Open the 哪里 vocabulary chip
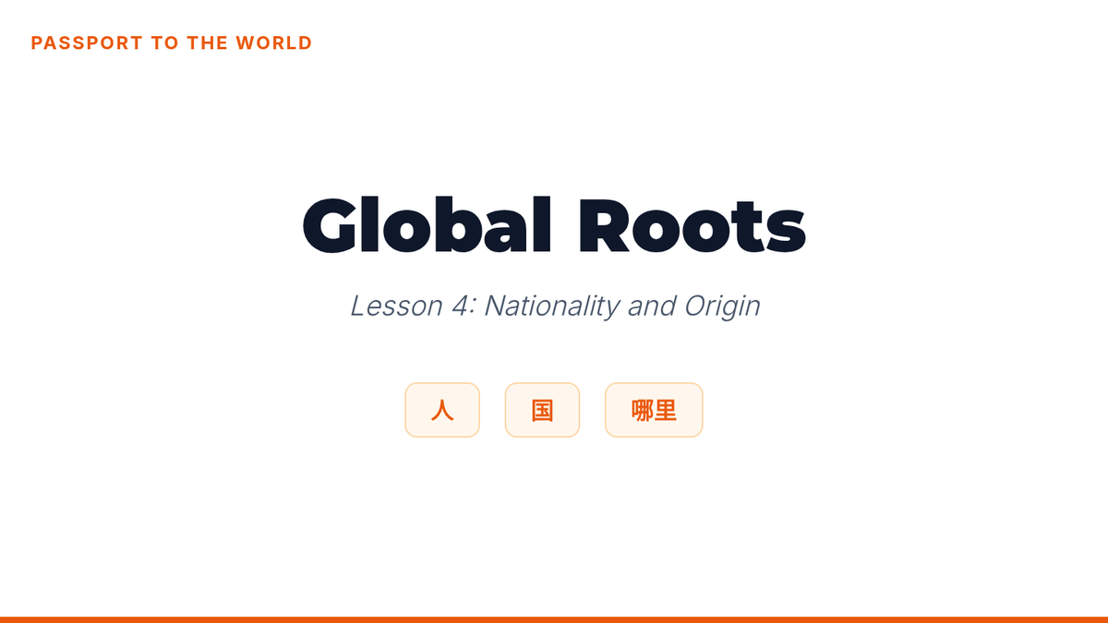Image resolution: width=1108 pixels, height=623 pixels. coord(654,410)
